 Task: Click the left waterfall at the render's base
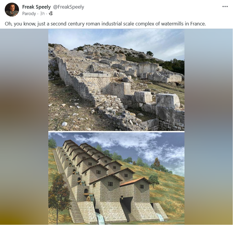pyautogui.click(x=100, y=219)
